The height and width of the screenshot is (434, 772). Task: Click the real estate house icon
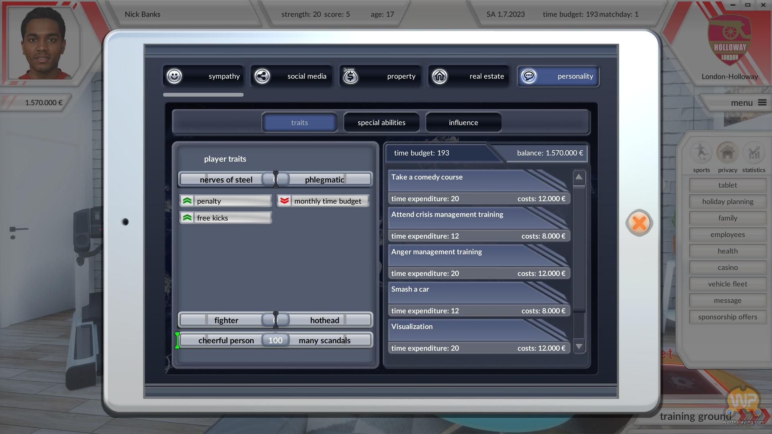(x=439, y=76)
